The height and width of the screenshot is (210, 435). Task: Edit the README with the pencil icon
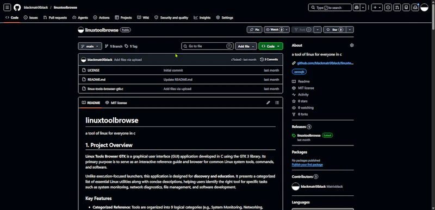[x=268, y=103]
